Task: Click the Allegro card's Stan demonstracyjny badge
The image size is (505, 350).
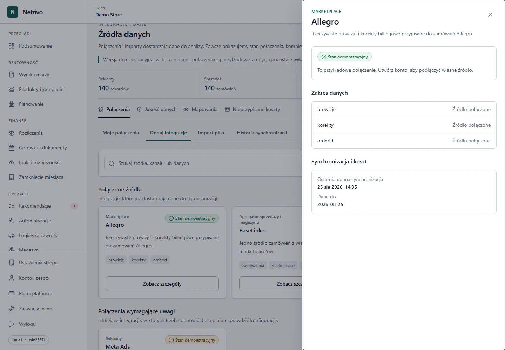Action: point(192,218)
